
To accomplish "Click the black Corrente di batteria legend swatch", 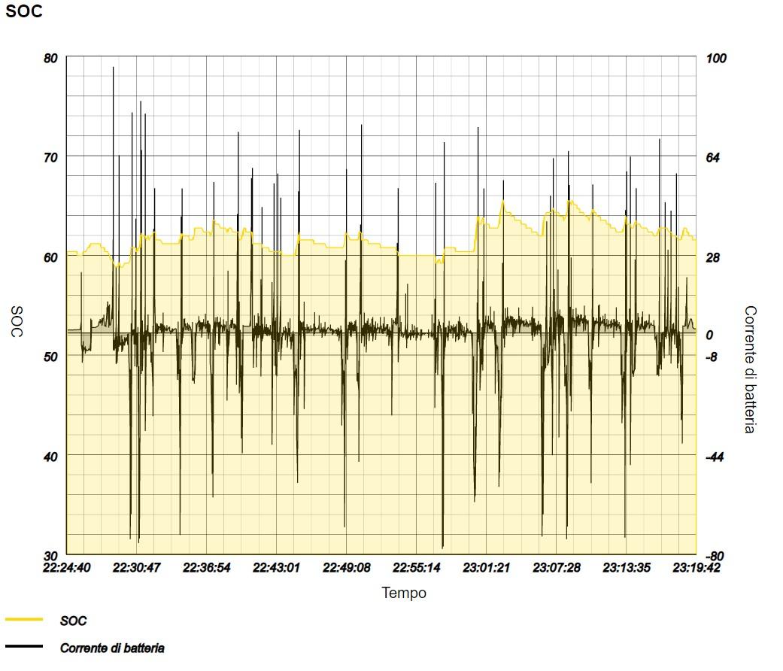I will (23, 647).
